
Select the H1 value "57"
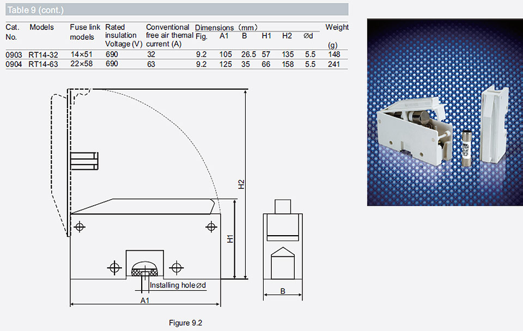(x=266, y=54)
